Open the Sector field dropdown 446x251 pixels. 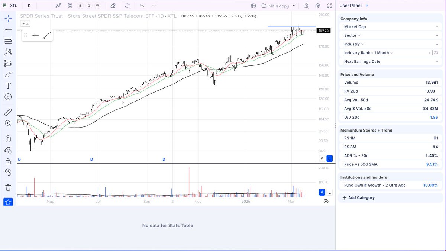click(352, 35)
